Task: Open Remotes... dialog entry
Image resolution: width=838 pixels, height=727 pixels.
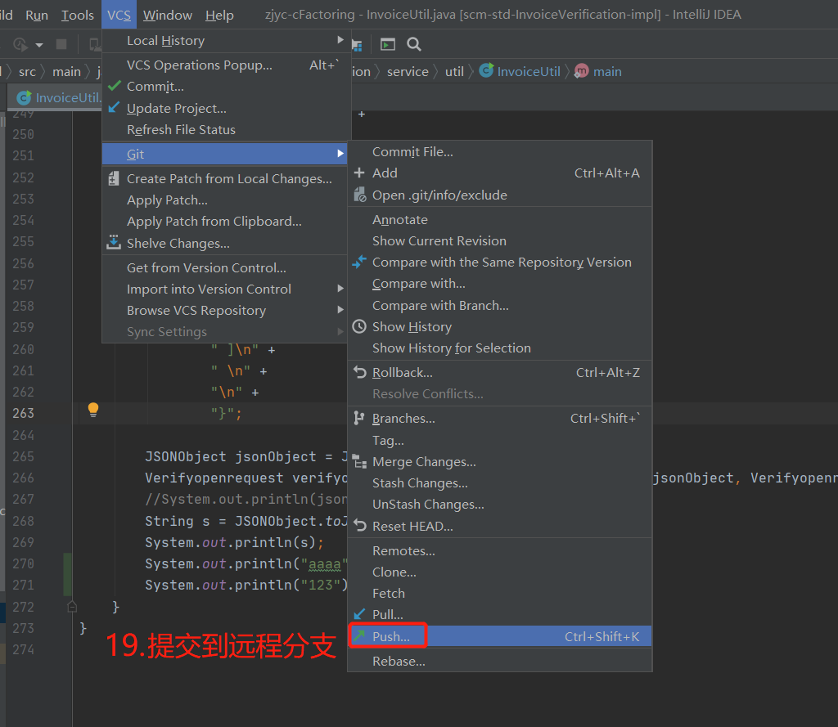Action: pos(500,550)
